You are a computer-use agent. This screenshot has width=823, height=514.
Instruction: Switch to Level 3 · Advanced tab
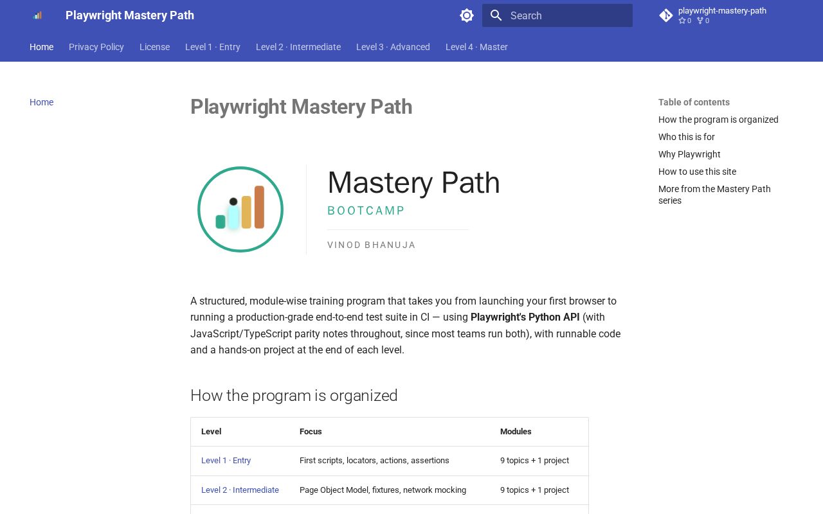tap(393, 47)
